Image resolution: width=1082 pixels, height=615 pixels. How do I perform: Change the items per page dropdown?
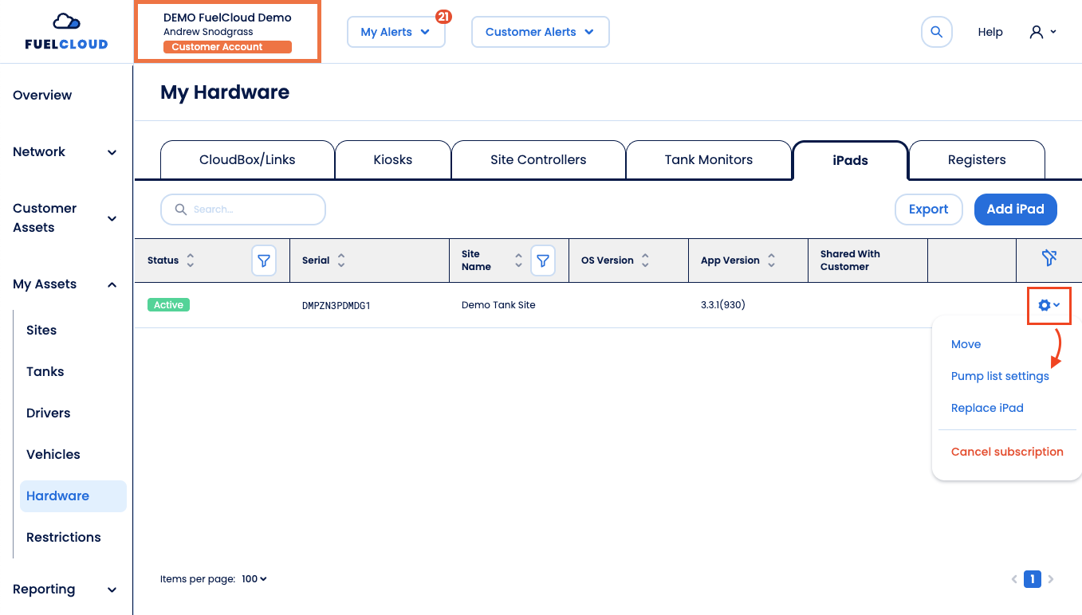(254, 579)
